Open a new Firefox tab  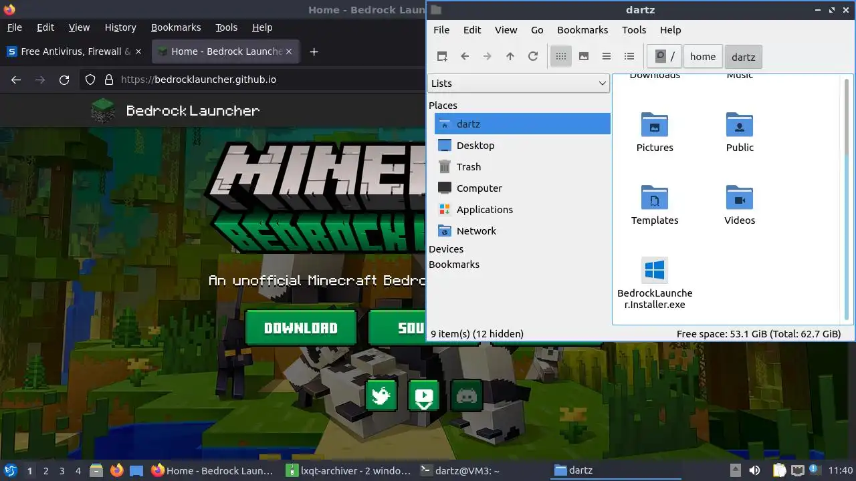[314, 51]
